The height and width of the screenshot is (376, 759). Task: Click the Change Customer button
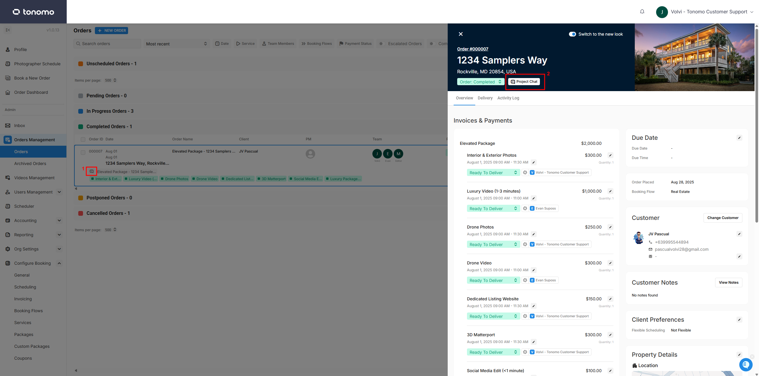pos(723,218)
